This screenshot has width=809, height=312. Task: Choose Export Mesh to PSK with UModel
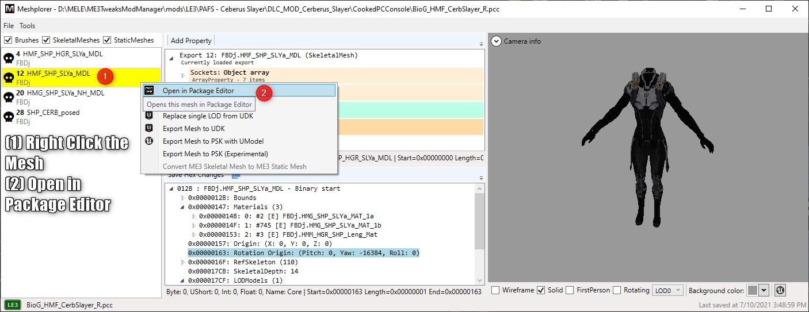[x=239, y=141]
